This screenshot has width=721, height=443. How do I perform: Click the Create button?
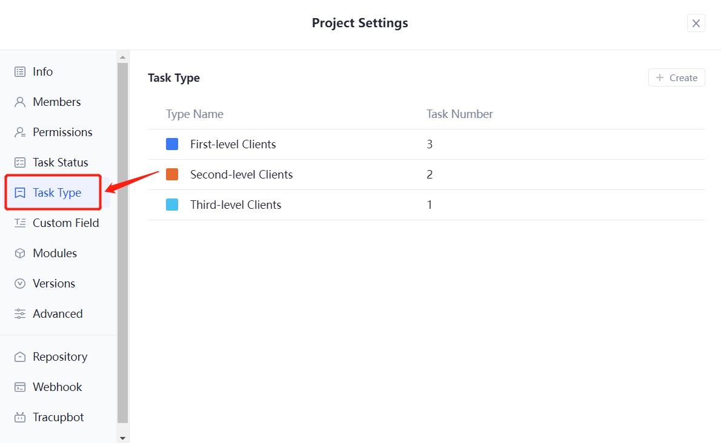coord(676,77)
